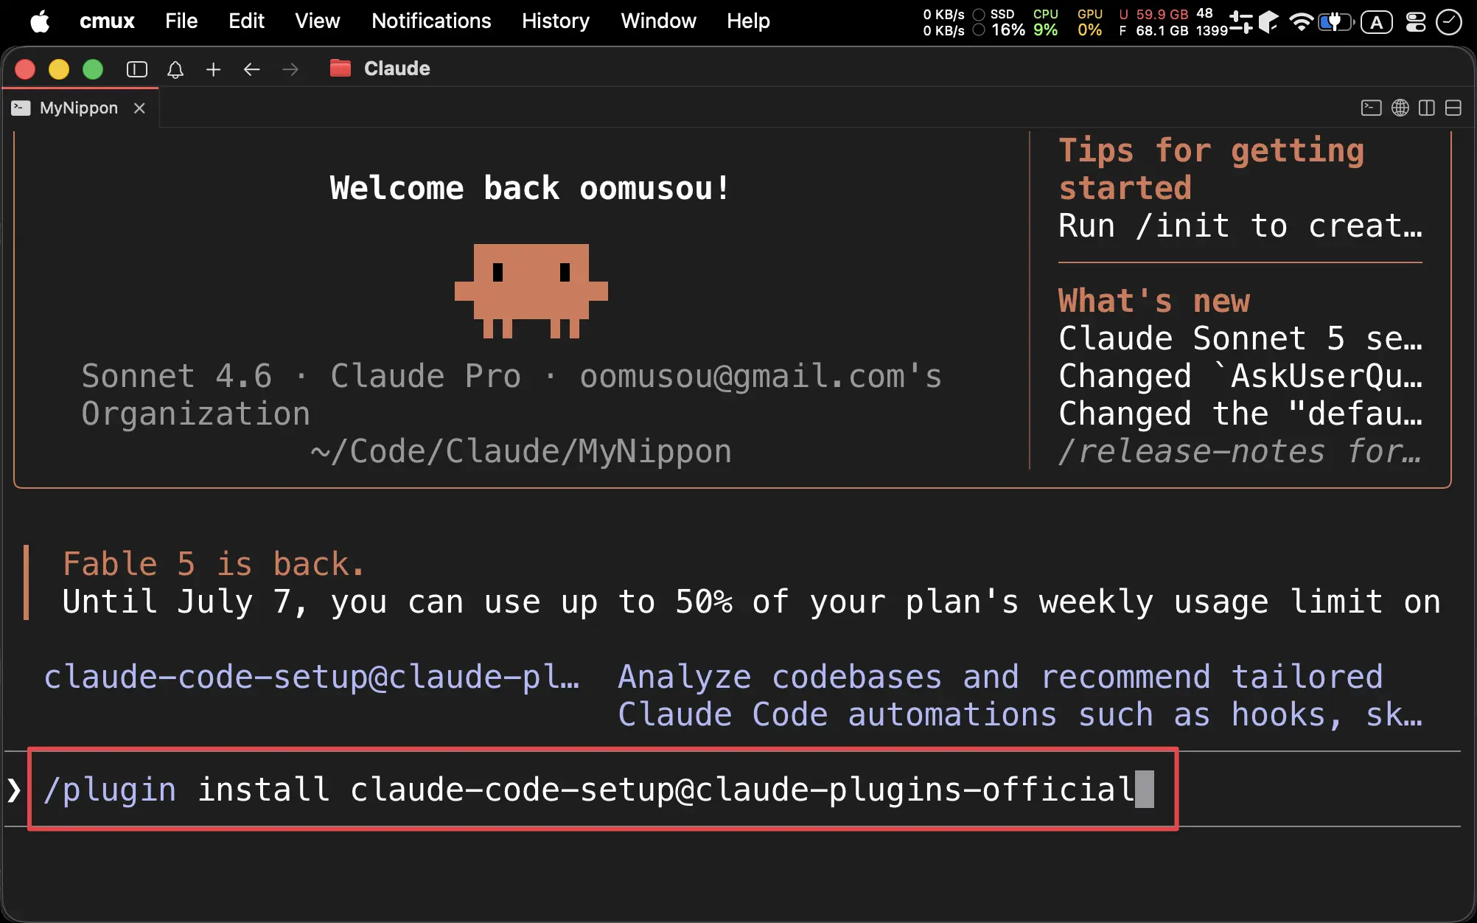Click the Claude pixel mascot image
Image resolution: width=1477 pixels, height=923 pixels.
(x=531, y=291)
